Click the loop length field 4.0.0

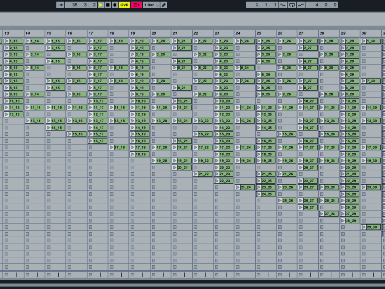click(321, 5)
